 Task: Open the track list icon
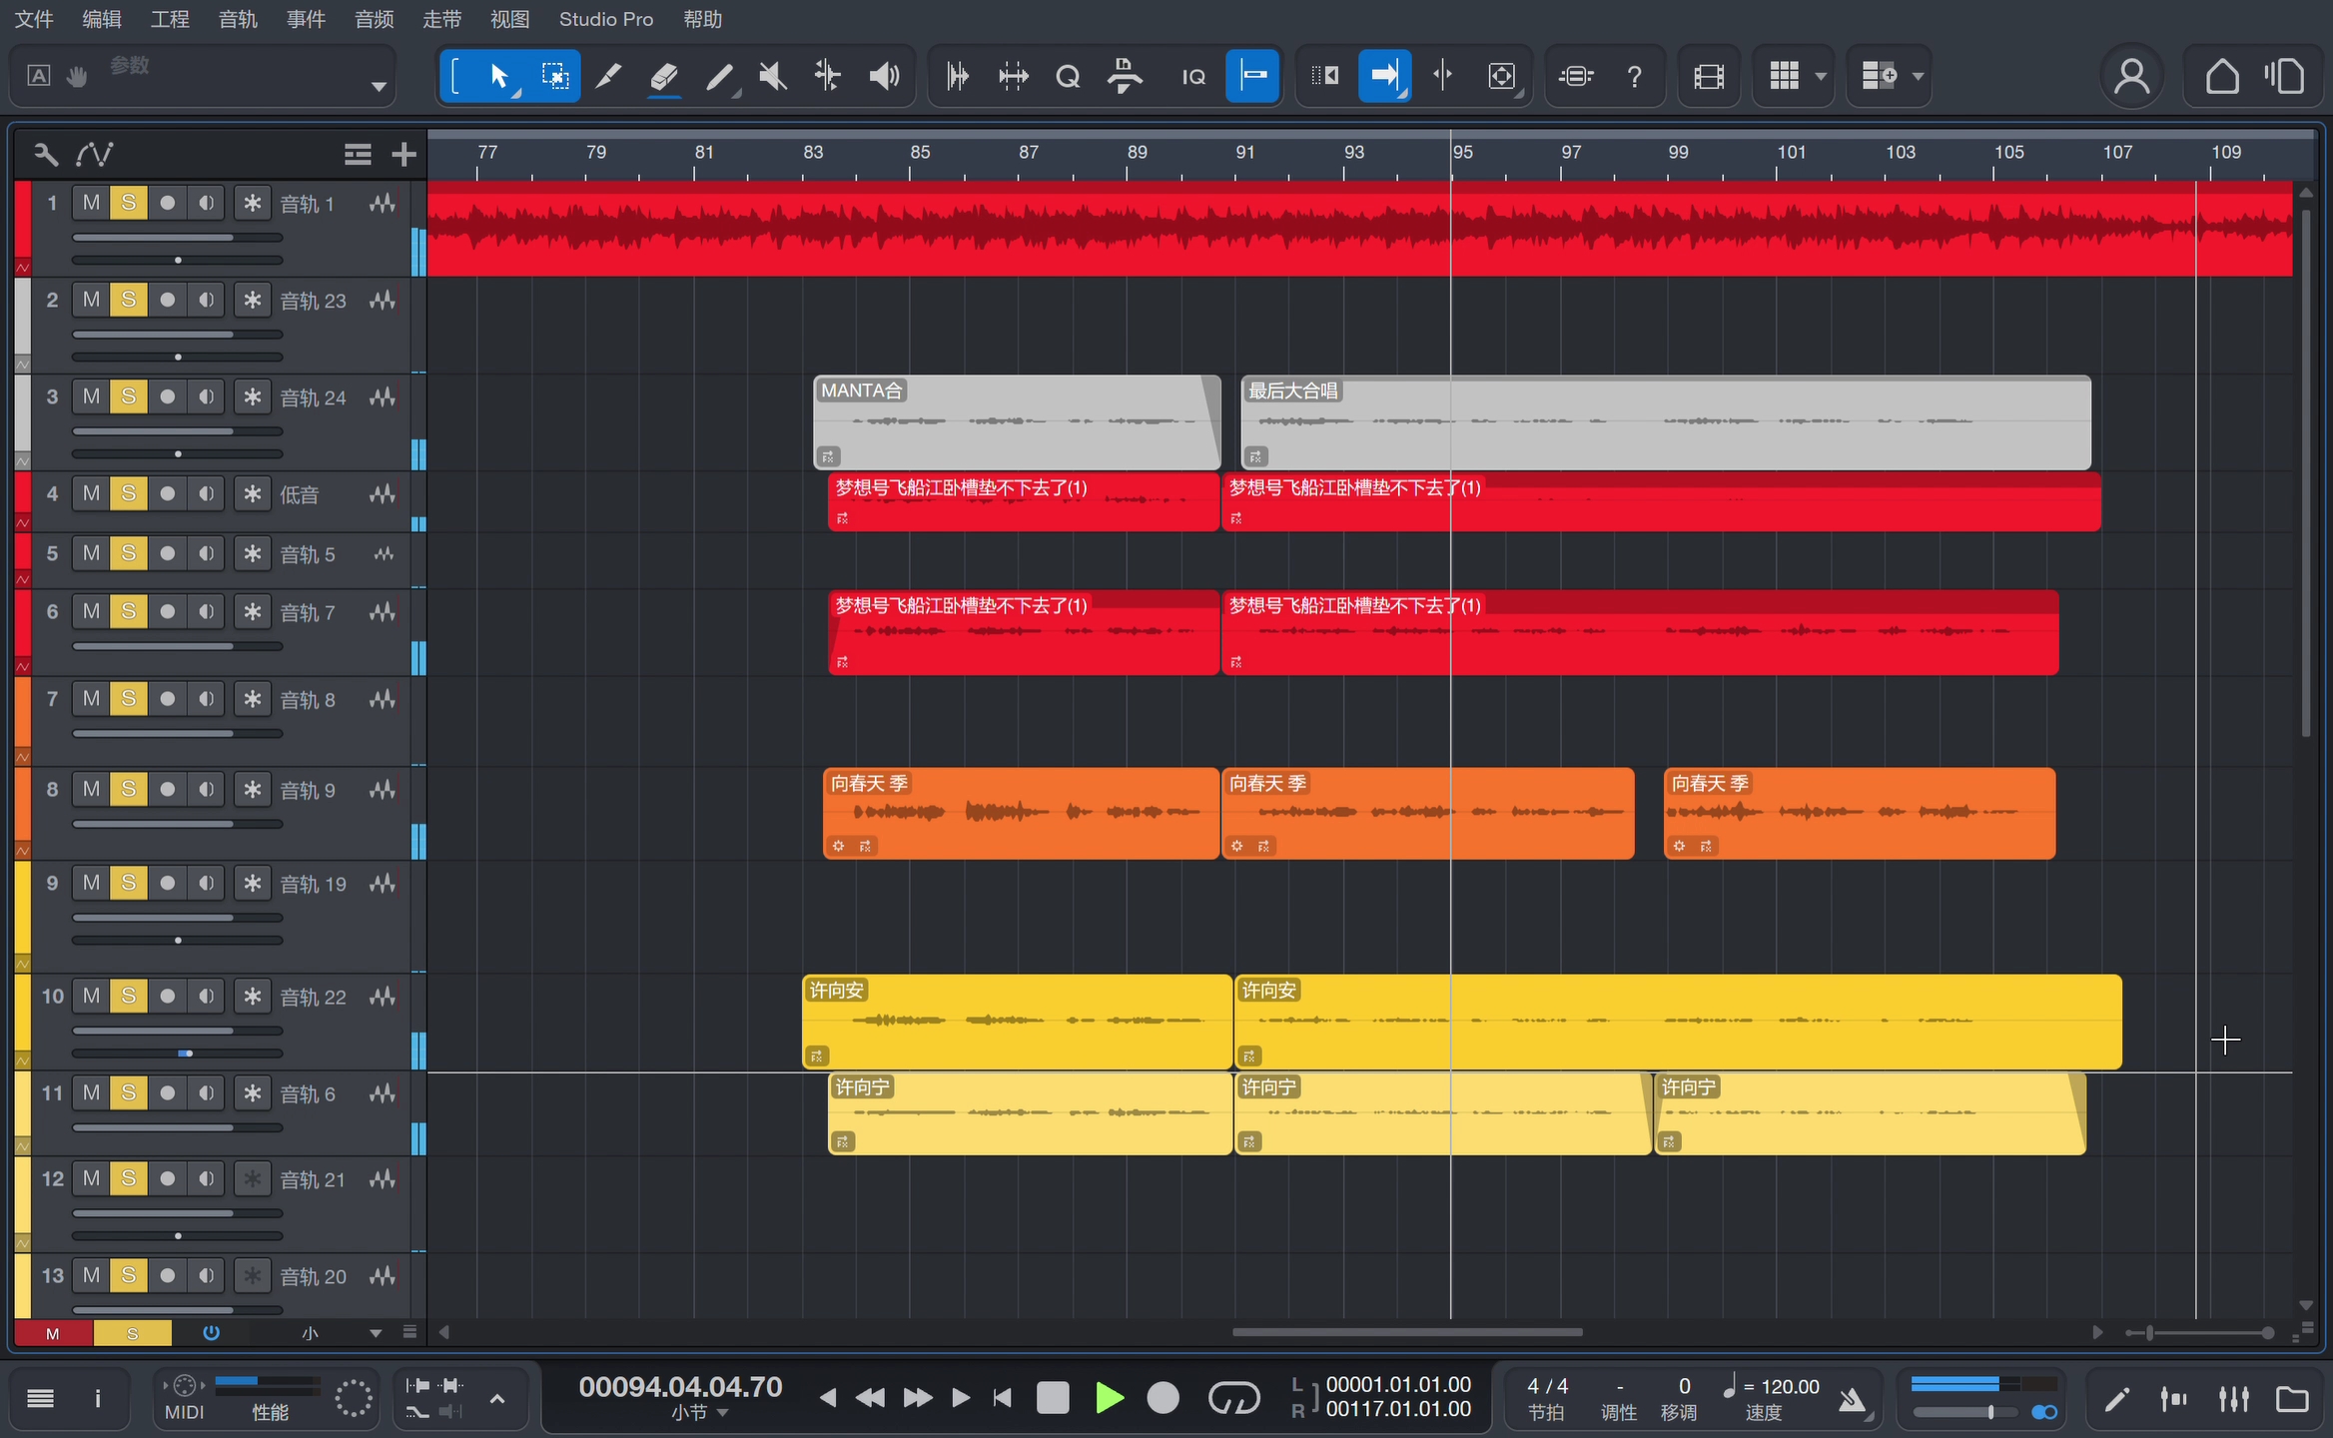(358, 154)
